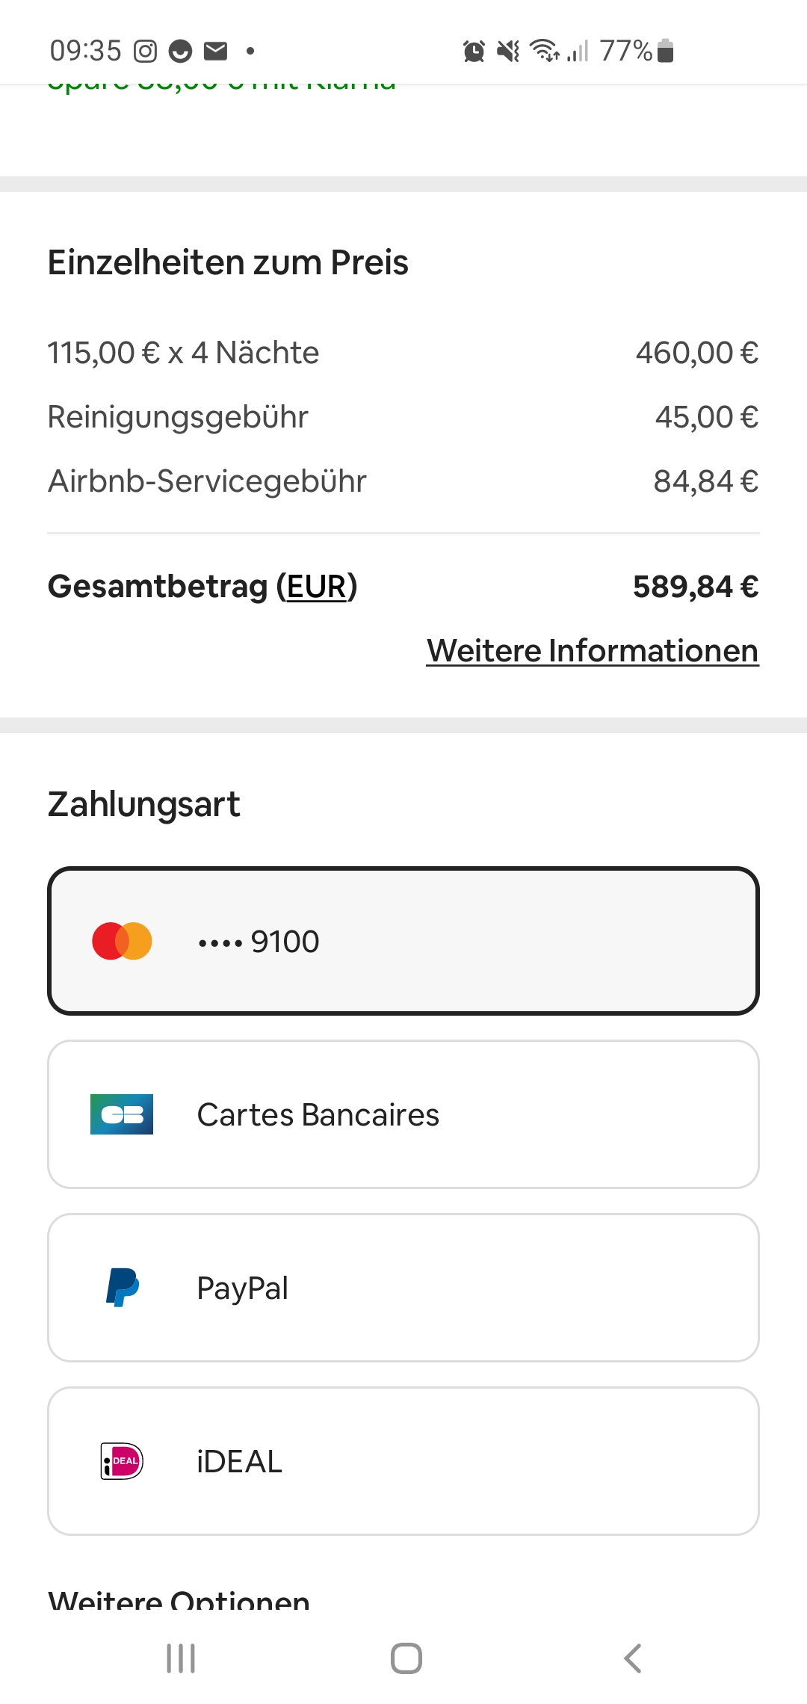
Task: Select the card ending in 9100
Action: (403, 941)
